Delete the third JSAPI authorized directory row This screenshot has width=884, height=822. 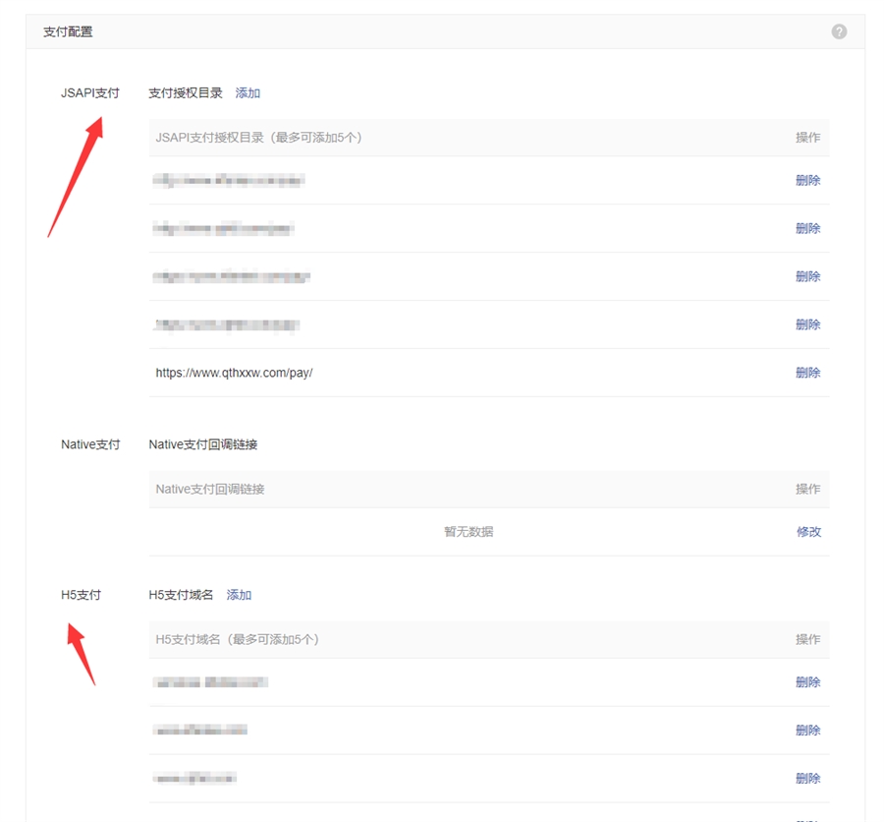[807, 277]
